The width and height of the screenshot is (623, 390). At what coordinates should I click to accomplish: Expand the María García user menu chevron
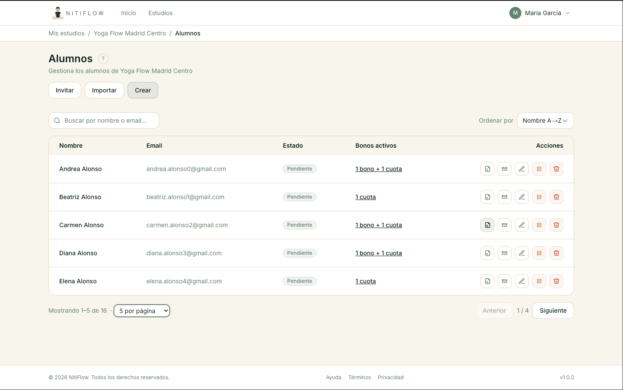coord(568,13)
